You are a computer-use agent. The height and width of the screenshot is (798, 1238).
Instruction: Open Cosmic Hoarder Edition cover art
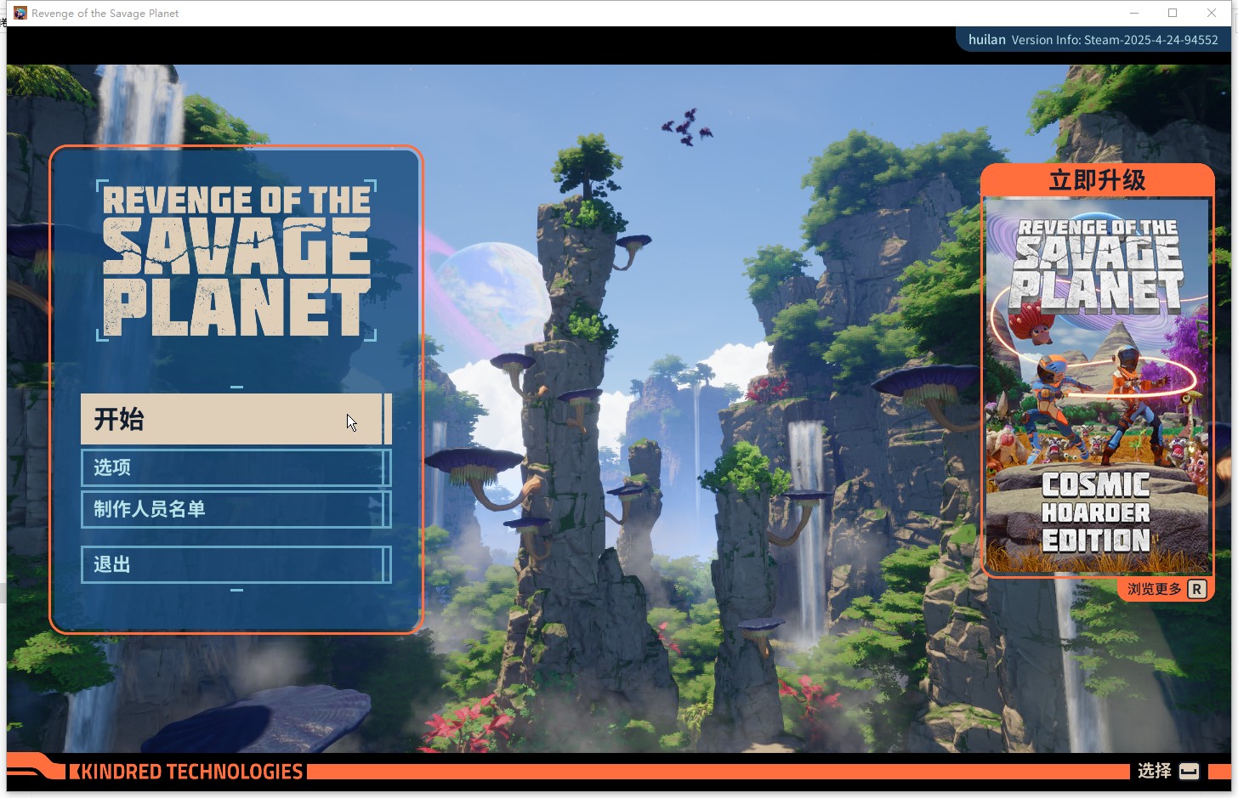click(x=1097, y=386)
